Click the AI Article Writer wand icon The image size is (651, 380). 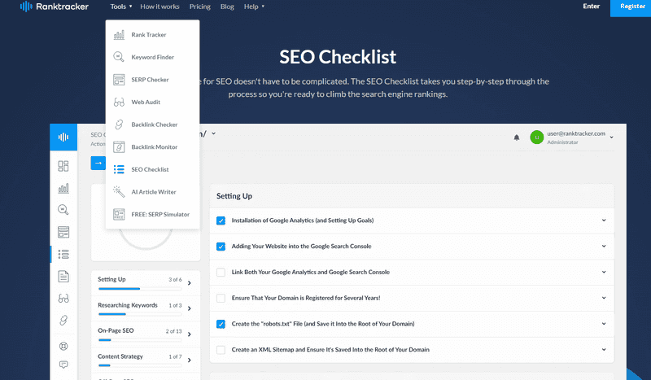coord(119,192)
